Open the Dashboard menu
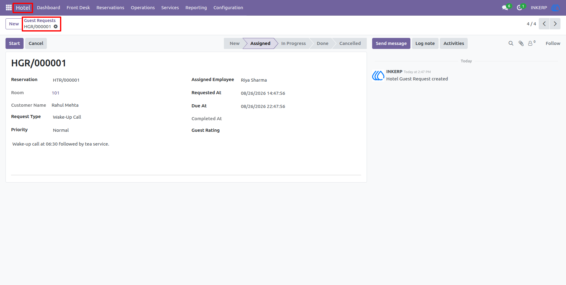 pyautogui.click(x=48, y=8)
